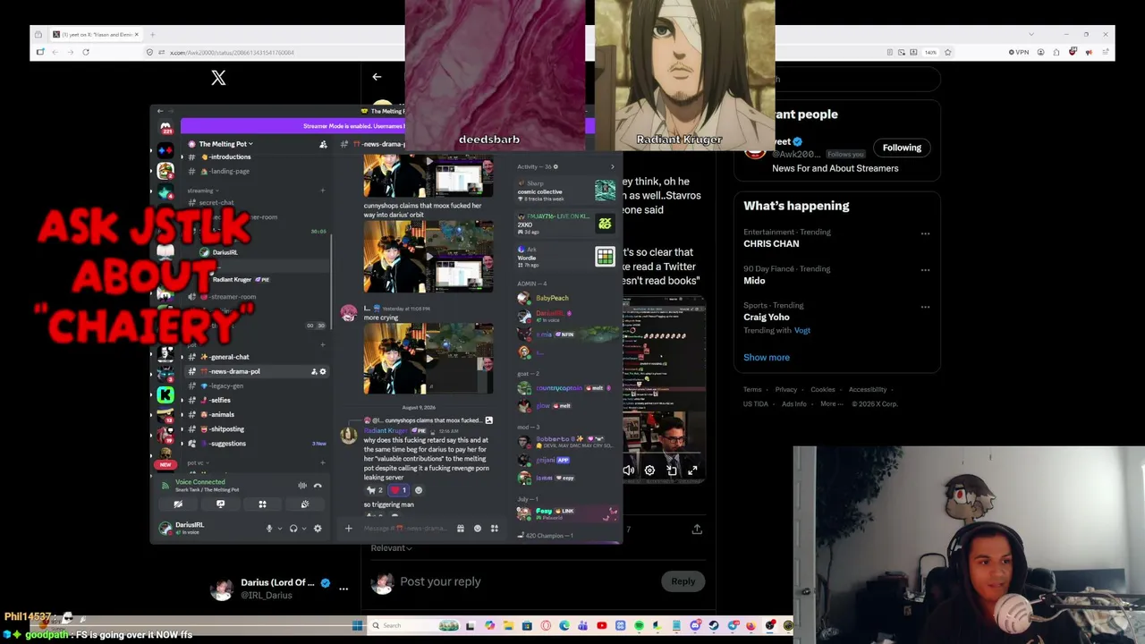Open the Kick server icon in Discord
Viewport: 1145px width, 644px height.
(x=165, y=394)
